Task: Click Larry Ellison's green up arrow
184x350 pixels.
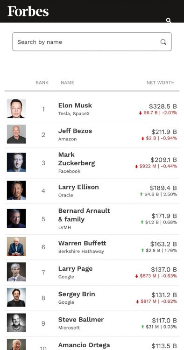Action: pos(142,194)
